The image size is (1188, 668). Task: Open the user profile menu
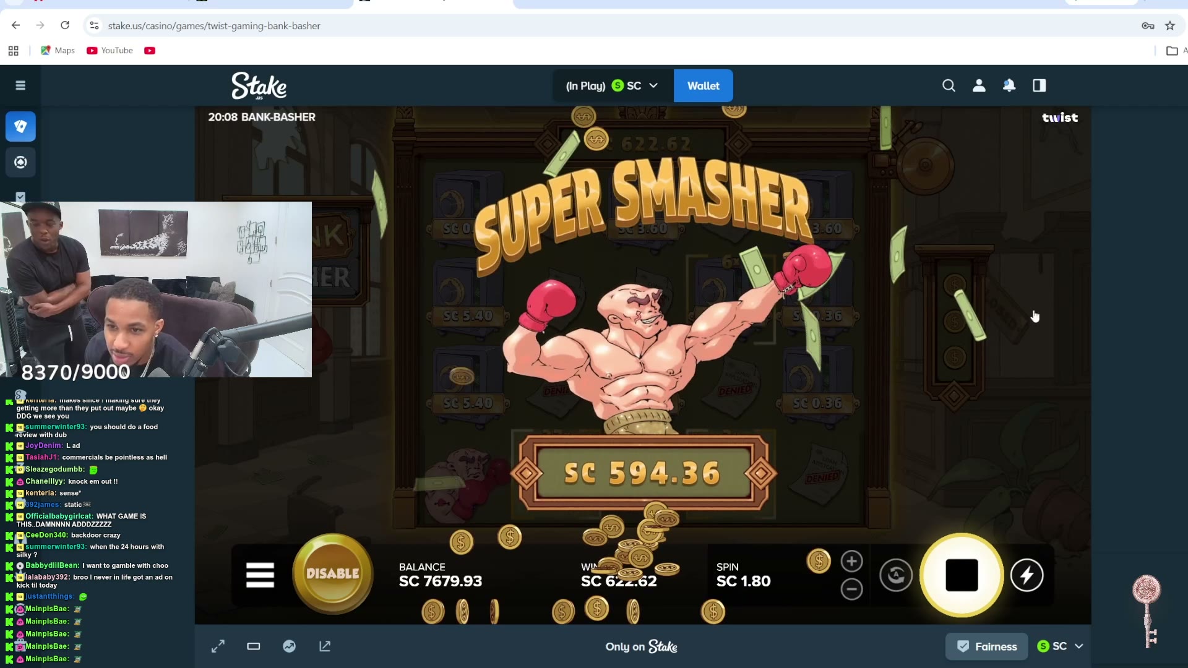click(979, 85)
